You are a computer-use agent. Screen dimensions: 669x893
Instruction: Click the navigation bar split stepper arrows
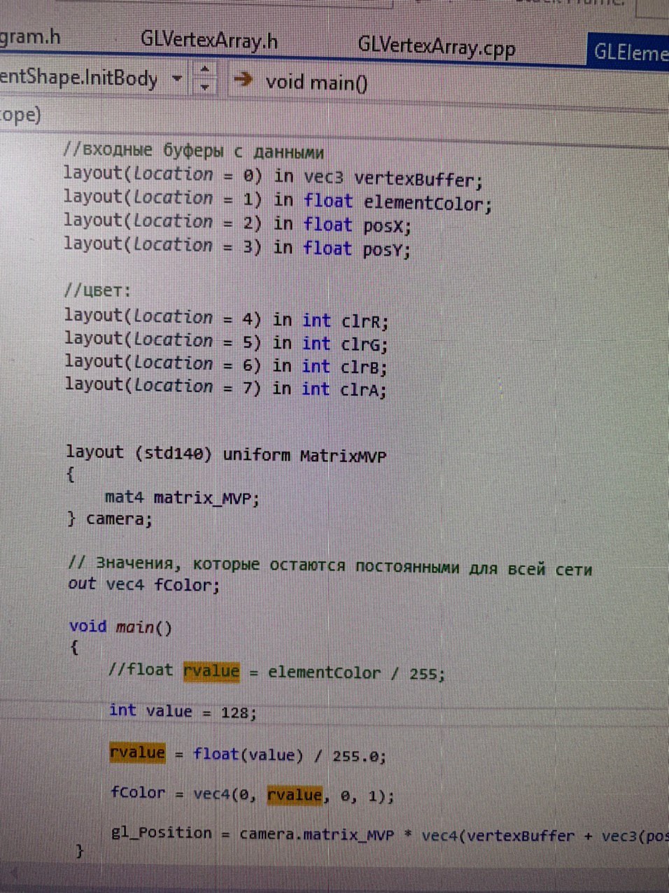coord(204,78)
